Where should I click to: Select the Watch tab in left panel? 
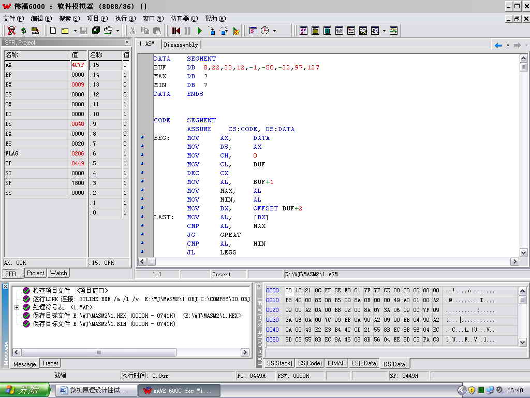pos(58,273)
